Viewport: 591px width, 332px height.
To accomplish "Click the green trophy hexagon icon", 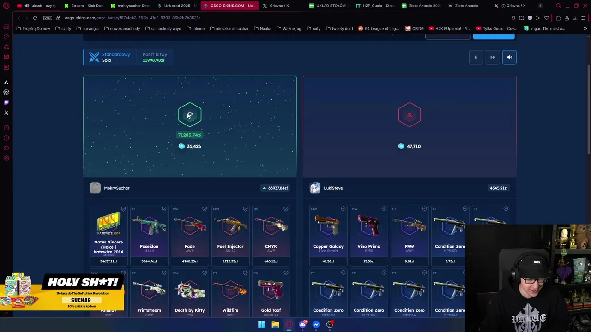I will coord(190,115).
